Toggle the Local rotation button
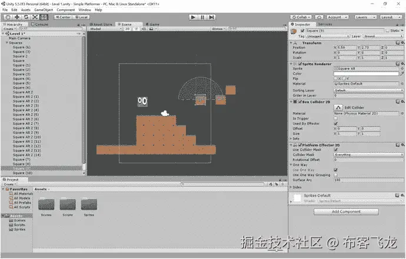The image size is (406, 259). [81, 17]
